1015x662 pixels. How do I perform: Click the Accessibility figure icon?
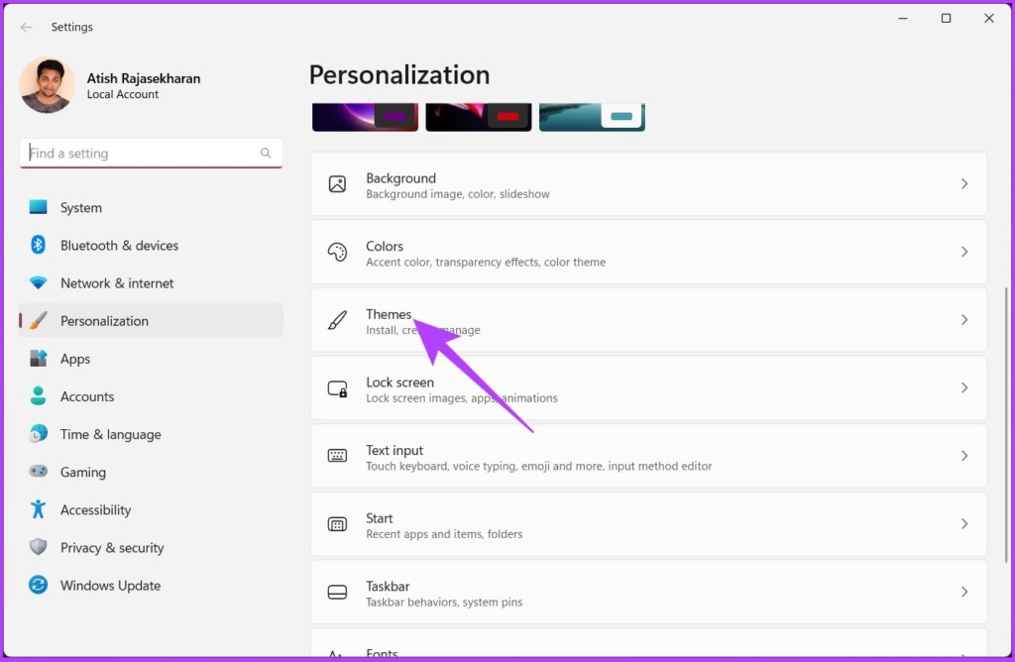39,509
